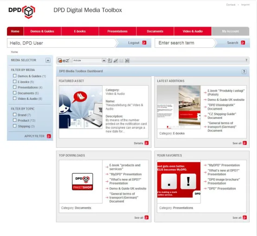Check the Demos & Guides filter box

tap(14, 76)
